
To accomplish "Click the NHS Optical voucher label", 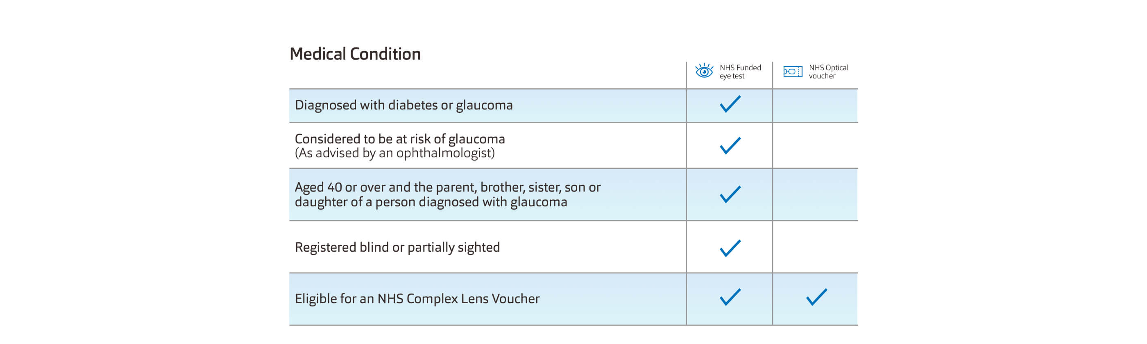I will pyautogui.click(x=828, y=71).
